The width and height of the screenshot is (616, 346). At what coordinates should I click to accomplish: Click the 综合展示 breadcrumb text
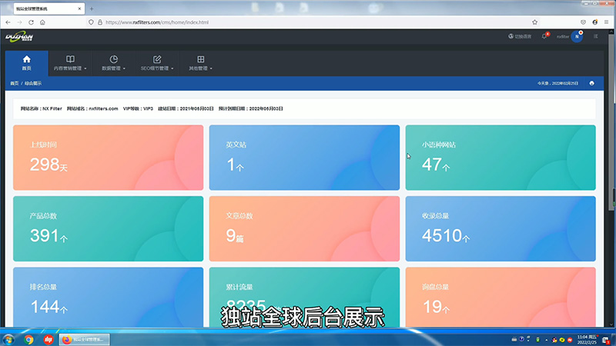[x=33, y=83]
